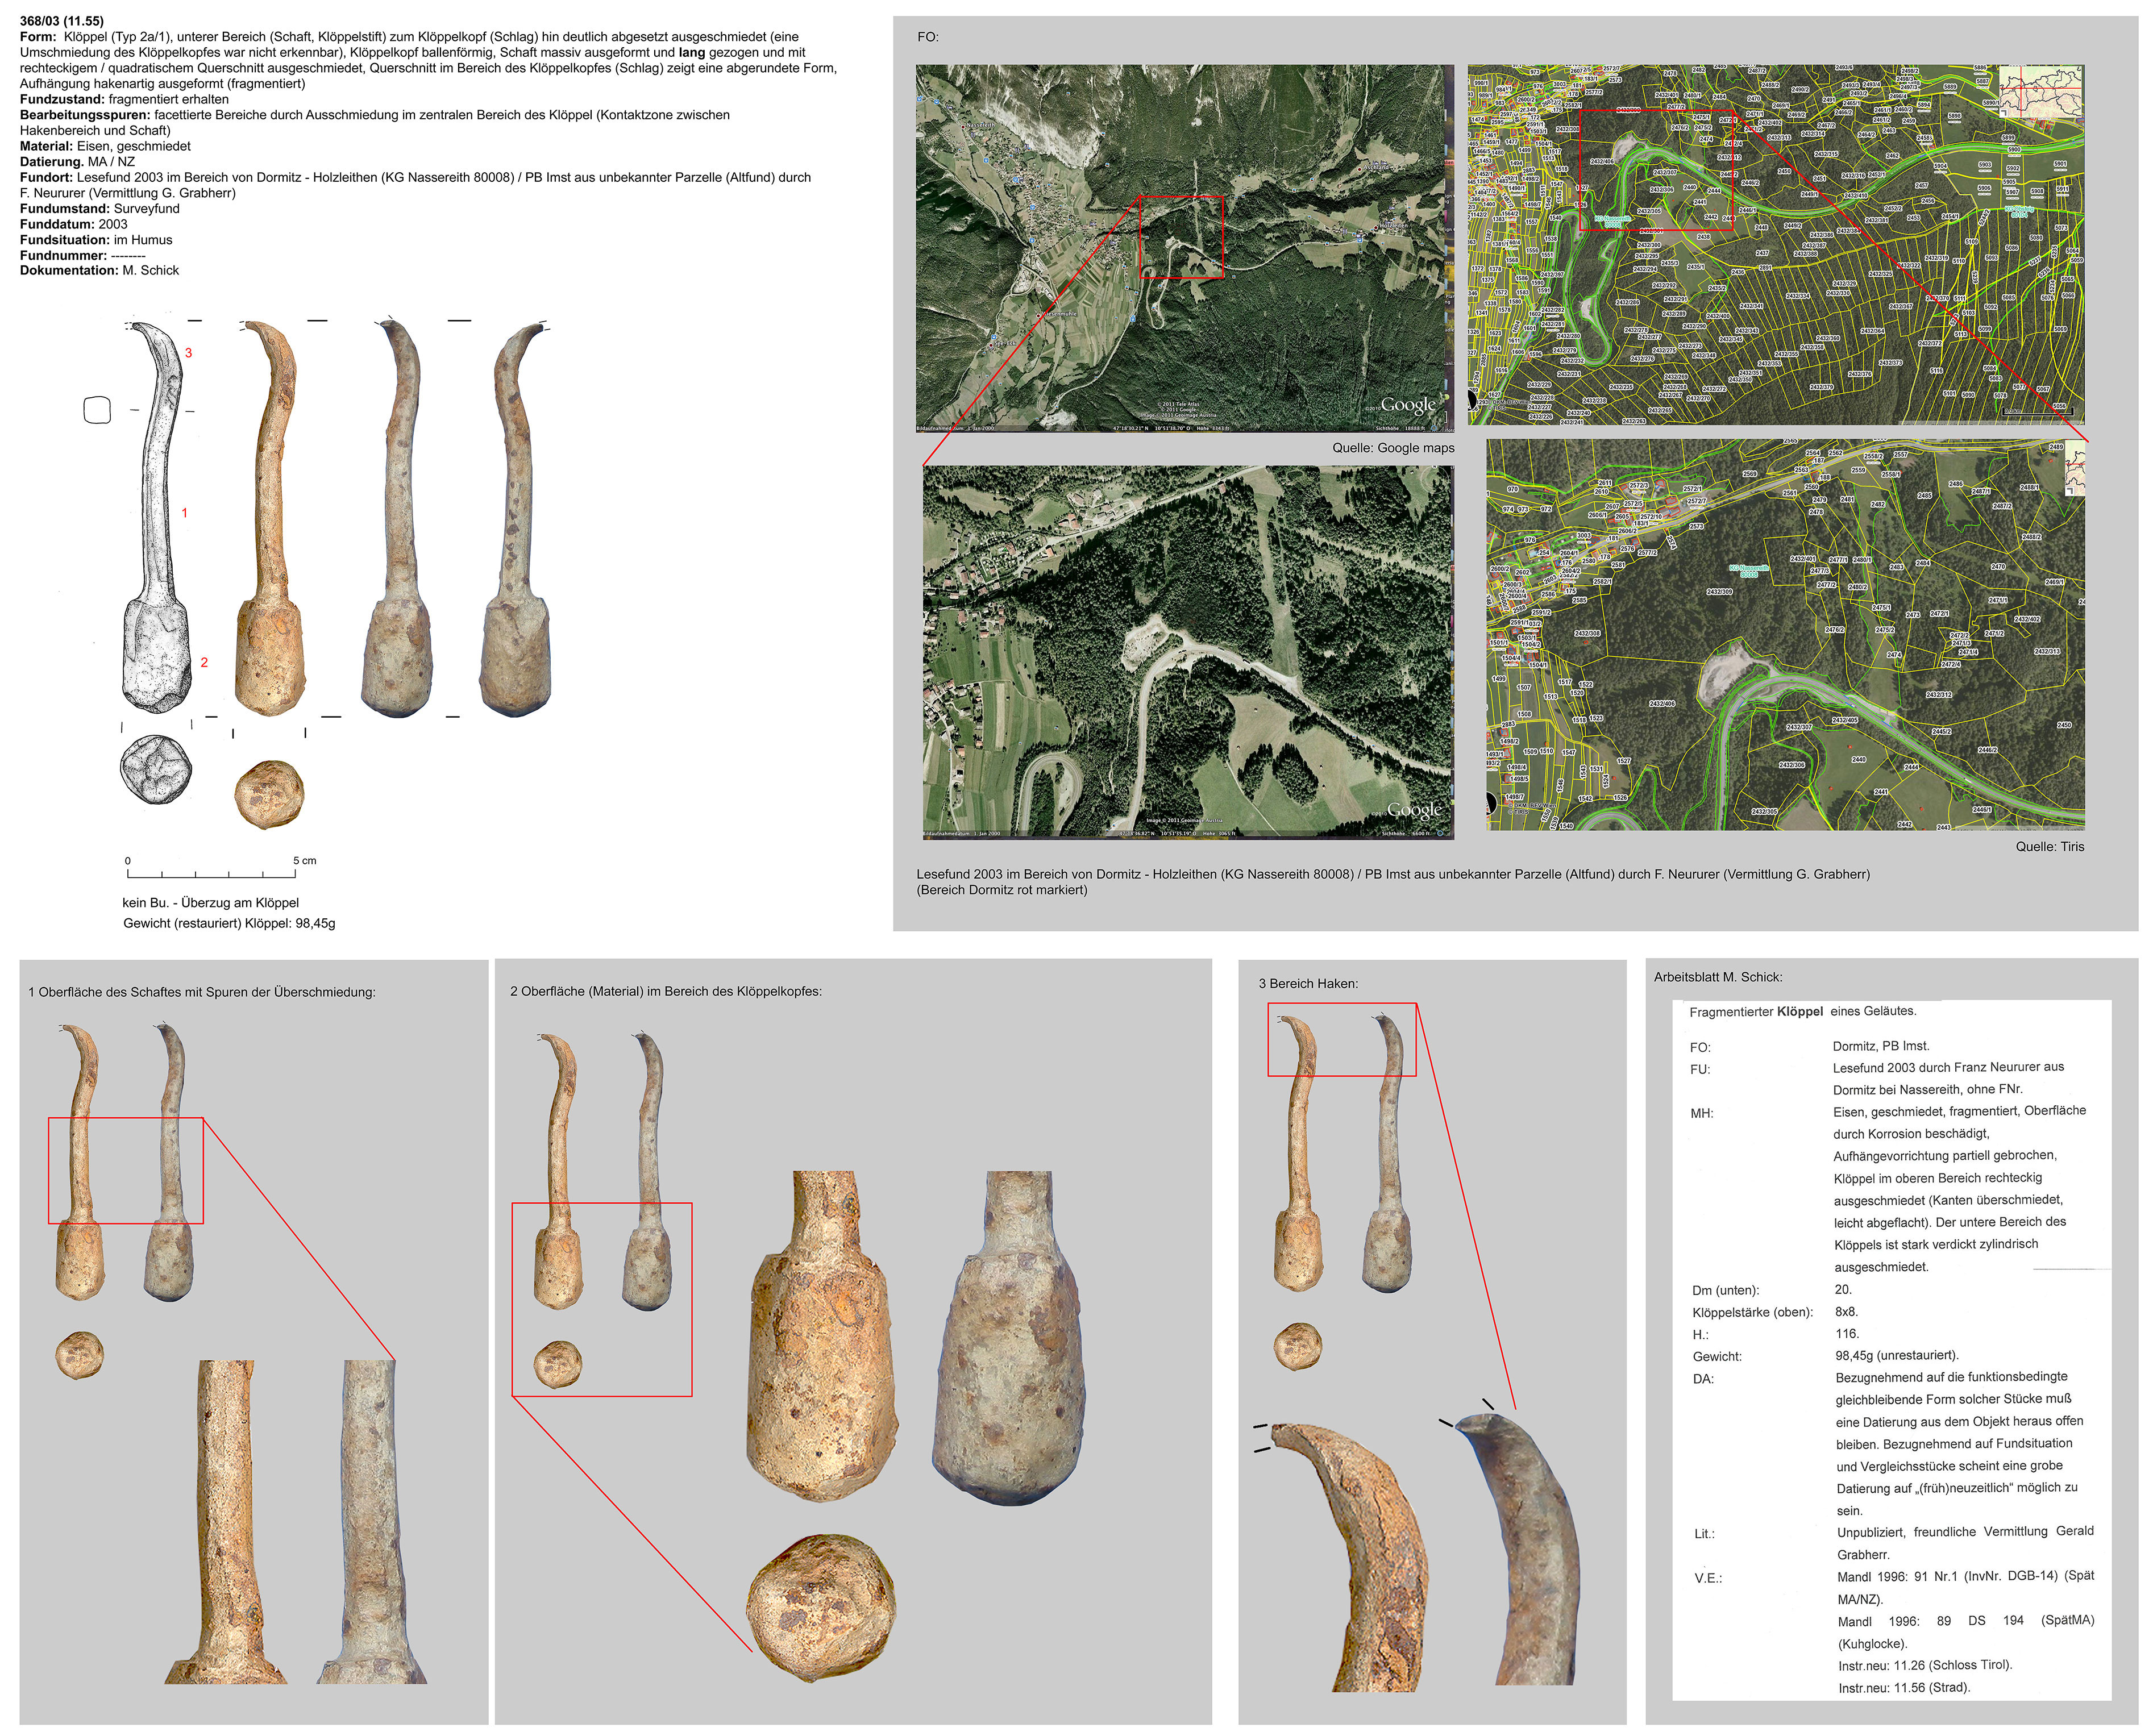Click the red number 3 near the hook
Viewport: 2153px width, 1736px height.
pos(188,353)
